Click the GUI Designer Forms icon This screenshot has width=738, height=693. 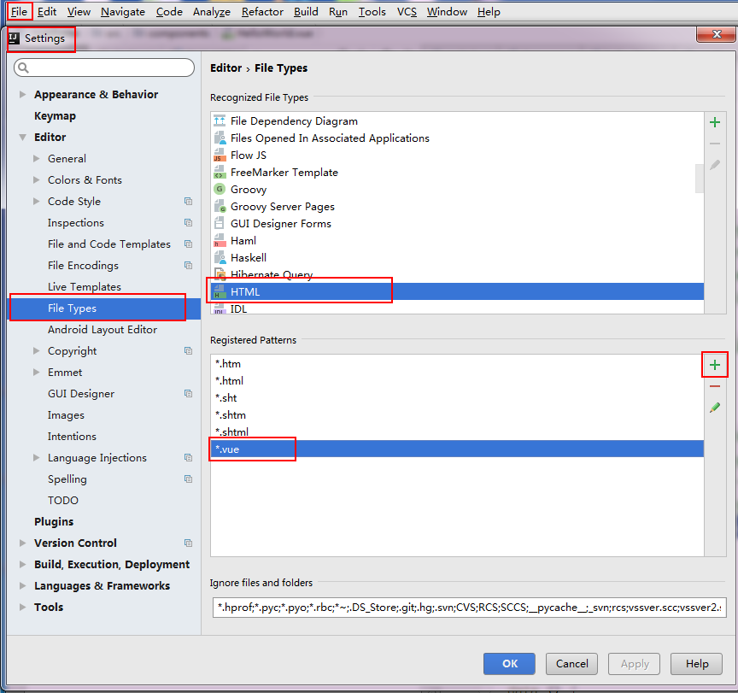pos(220,224)
